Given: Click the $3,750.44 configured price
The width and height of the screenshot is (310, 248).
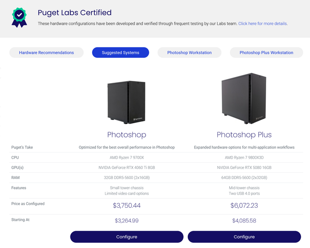Looking at the screenshot, I should [127, 206].
